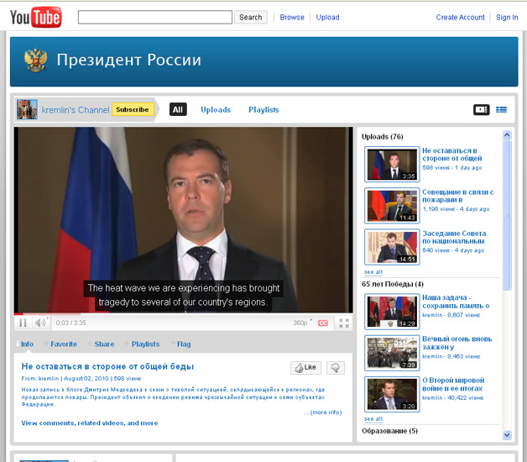This screenshot has width=527, height=462.
Task: Enter fullscreen video mode
Action: (x=344, y=323)
